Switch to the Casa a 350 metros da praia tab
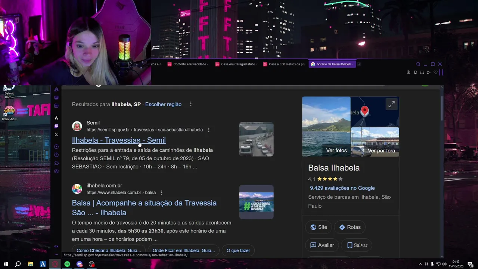478x269 pixels. [283, 64]
